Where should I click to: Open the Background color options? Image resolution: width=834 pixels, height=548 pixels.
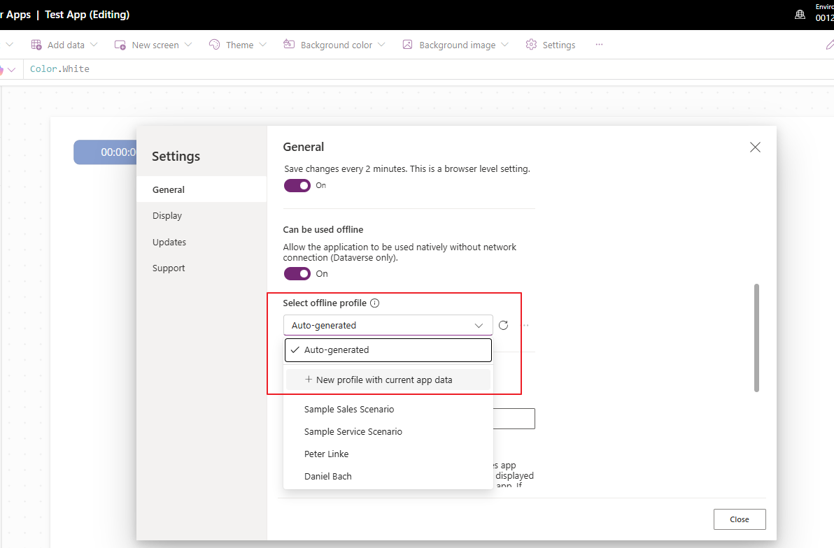[x=334, y=44]
